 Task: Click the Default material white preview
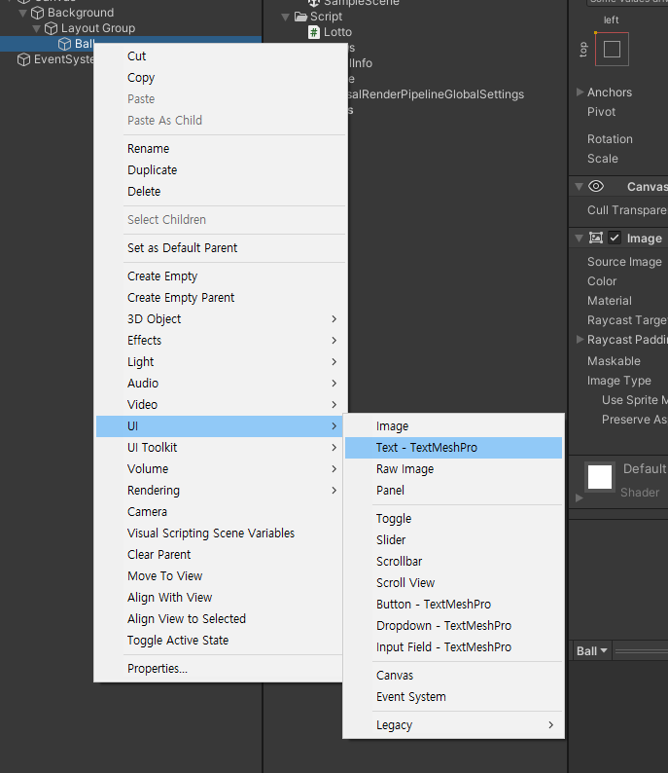coord(600,477)
